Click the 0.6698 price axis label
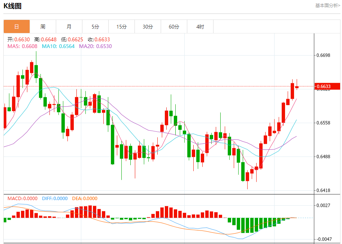The width and height of the screenshot is (342, 244). (x=323, y=56)
